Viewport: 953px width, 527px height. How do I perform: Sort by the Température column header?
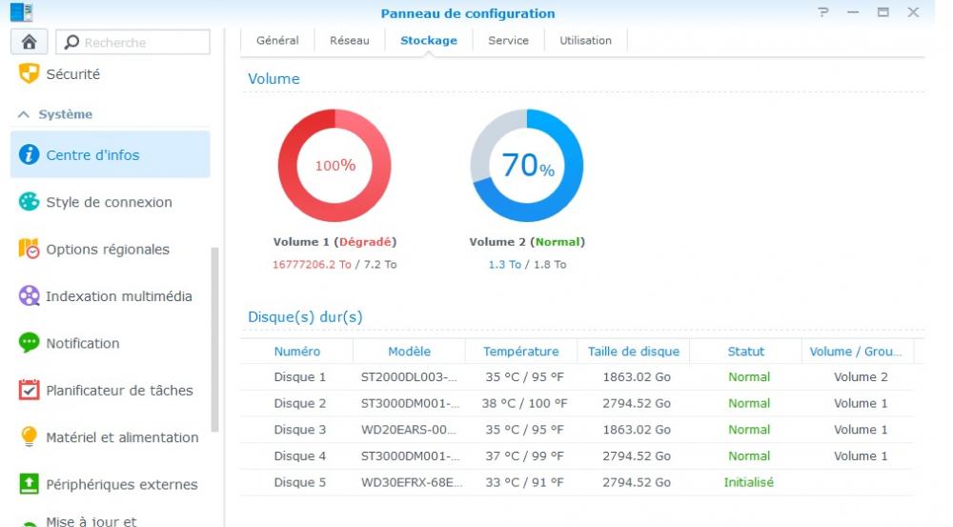click(x=520, y=352)
